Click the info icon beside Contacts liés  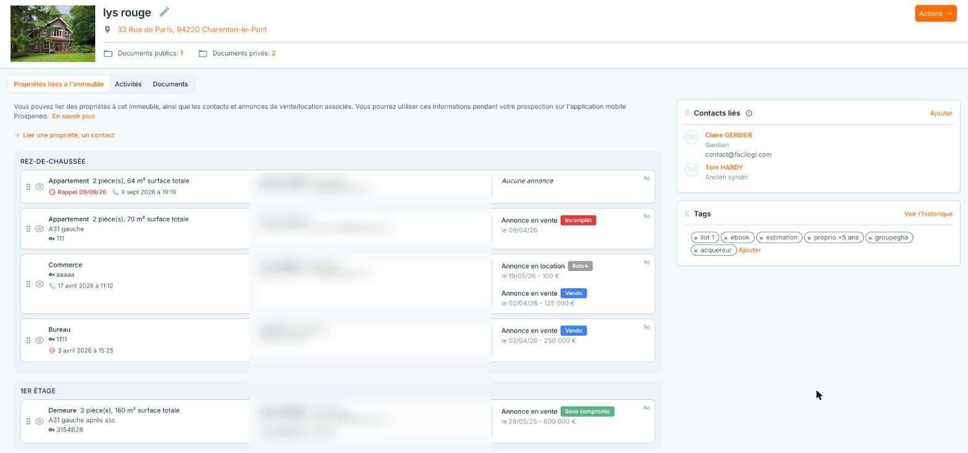pos(749,114)
